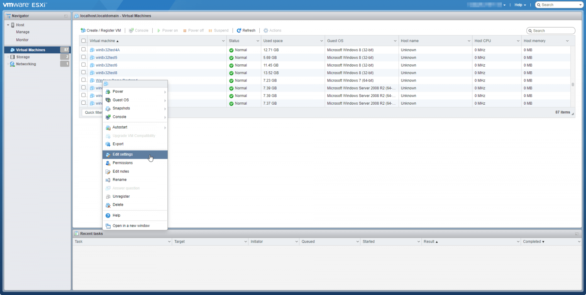The height and width of the screenshot is (295, 586).
Task: Check the 7.37 GB row checkbox
Action: point(84,103)
